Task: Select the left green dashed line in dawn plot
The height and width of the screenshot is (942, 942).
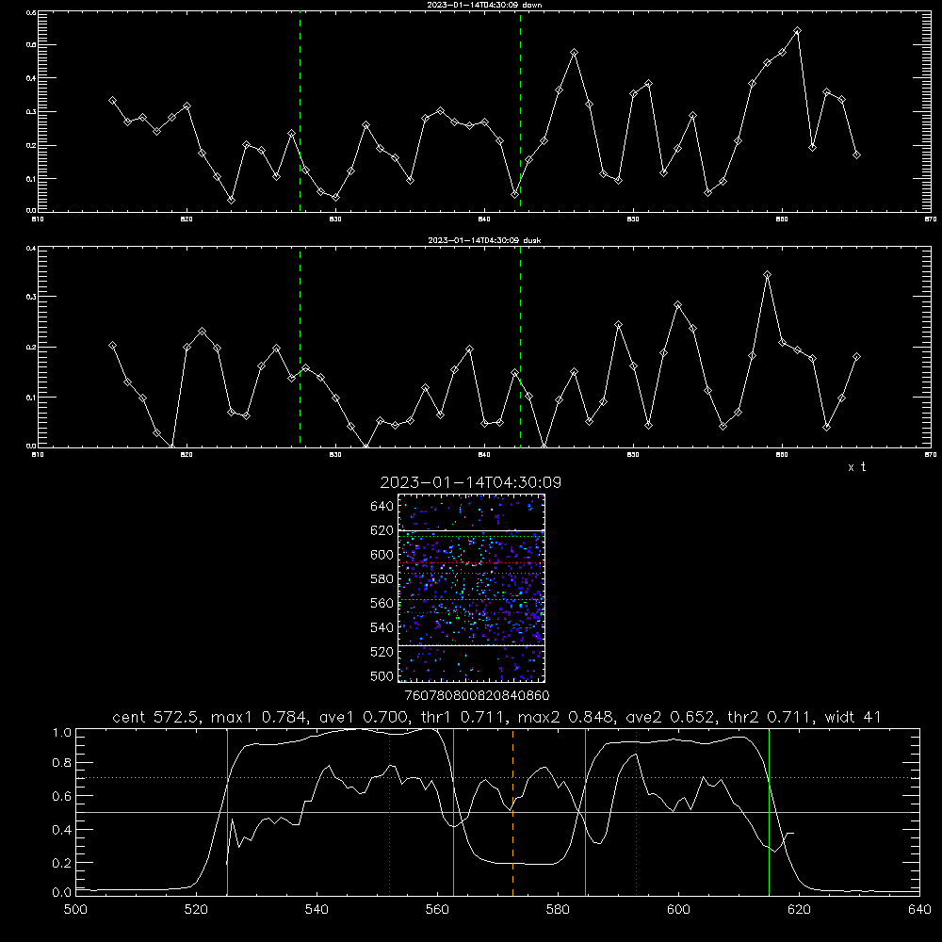Action: 300,112
